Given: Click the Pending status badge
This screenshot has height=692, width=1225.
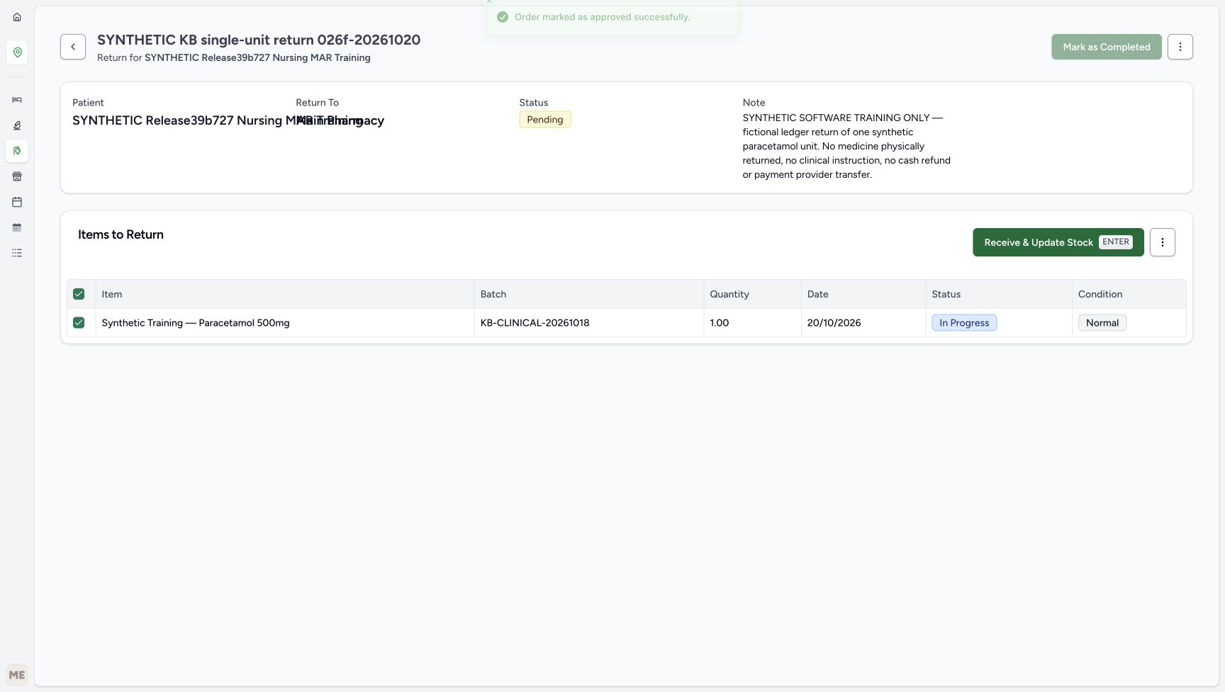Looking at the screenshot, I should tap(544, 120).
